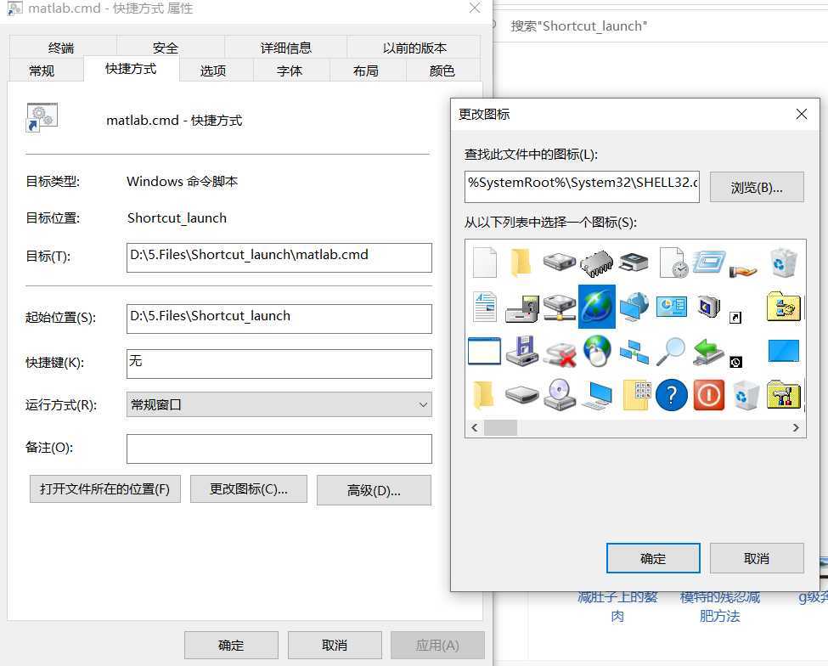Choose the red power shutdown icon
The height and width of the screenshot is (666, 828).
(x=708, y=395)
